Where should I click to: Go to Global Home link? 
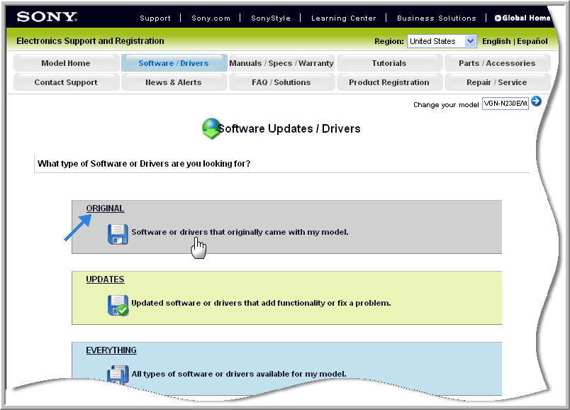click(x=522, y=18)
